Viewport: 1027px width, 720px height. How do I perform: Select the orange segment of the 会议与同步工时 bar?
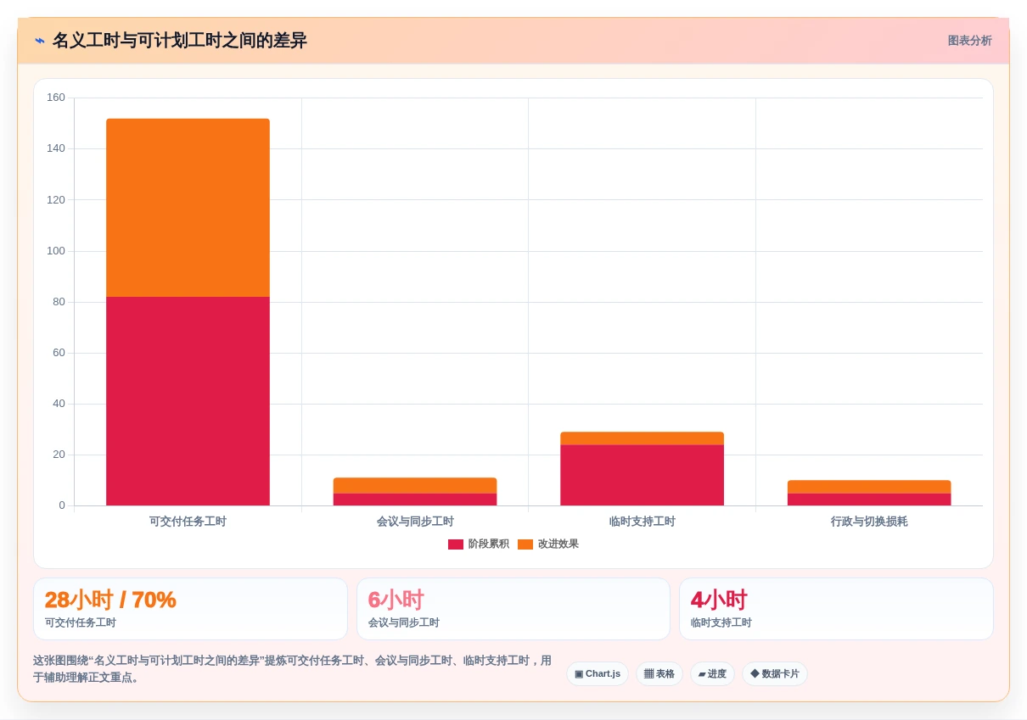tap(415, 486)
